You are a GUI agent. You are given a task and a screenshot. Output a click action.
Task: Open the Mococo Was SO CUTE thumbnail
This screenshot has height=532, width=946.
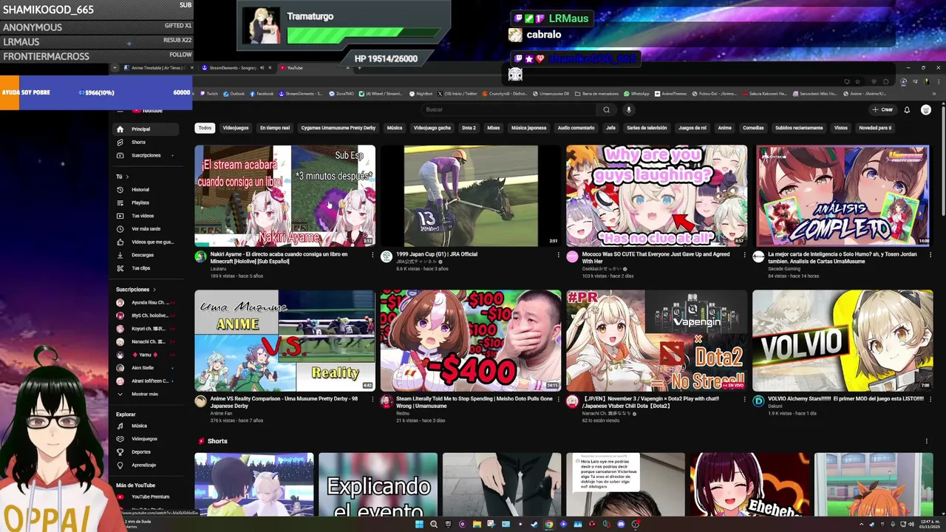pos(656,196)
